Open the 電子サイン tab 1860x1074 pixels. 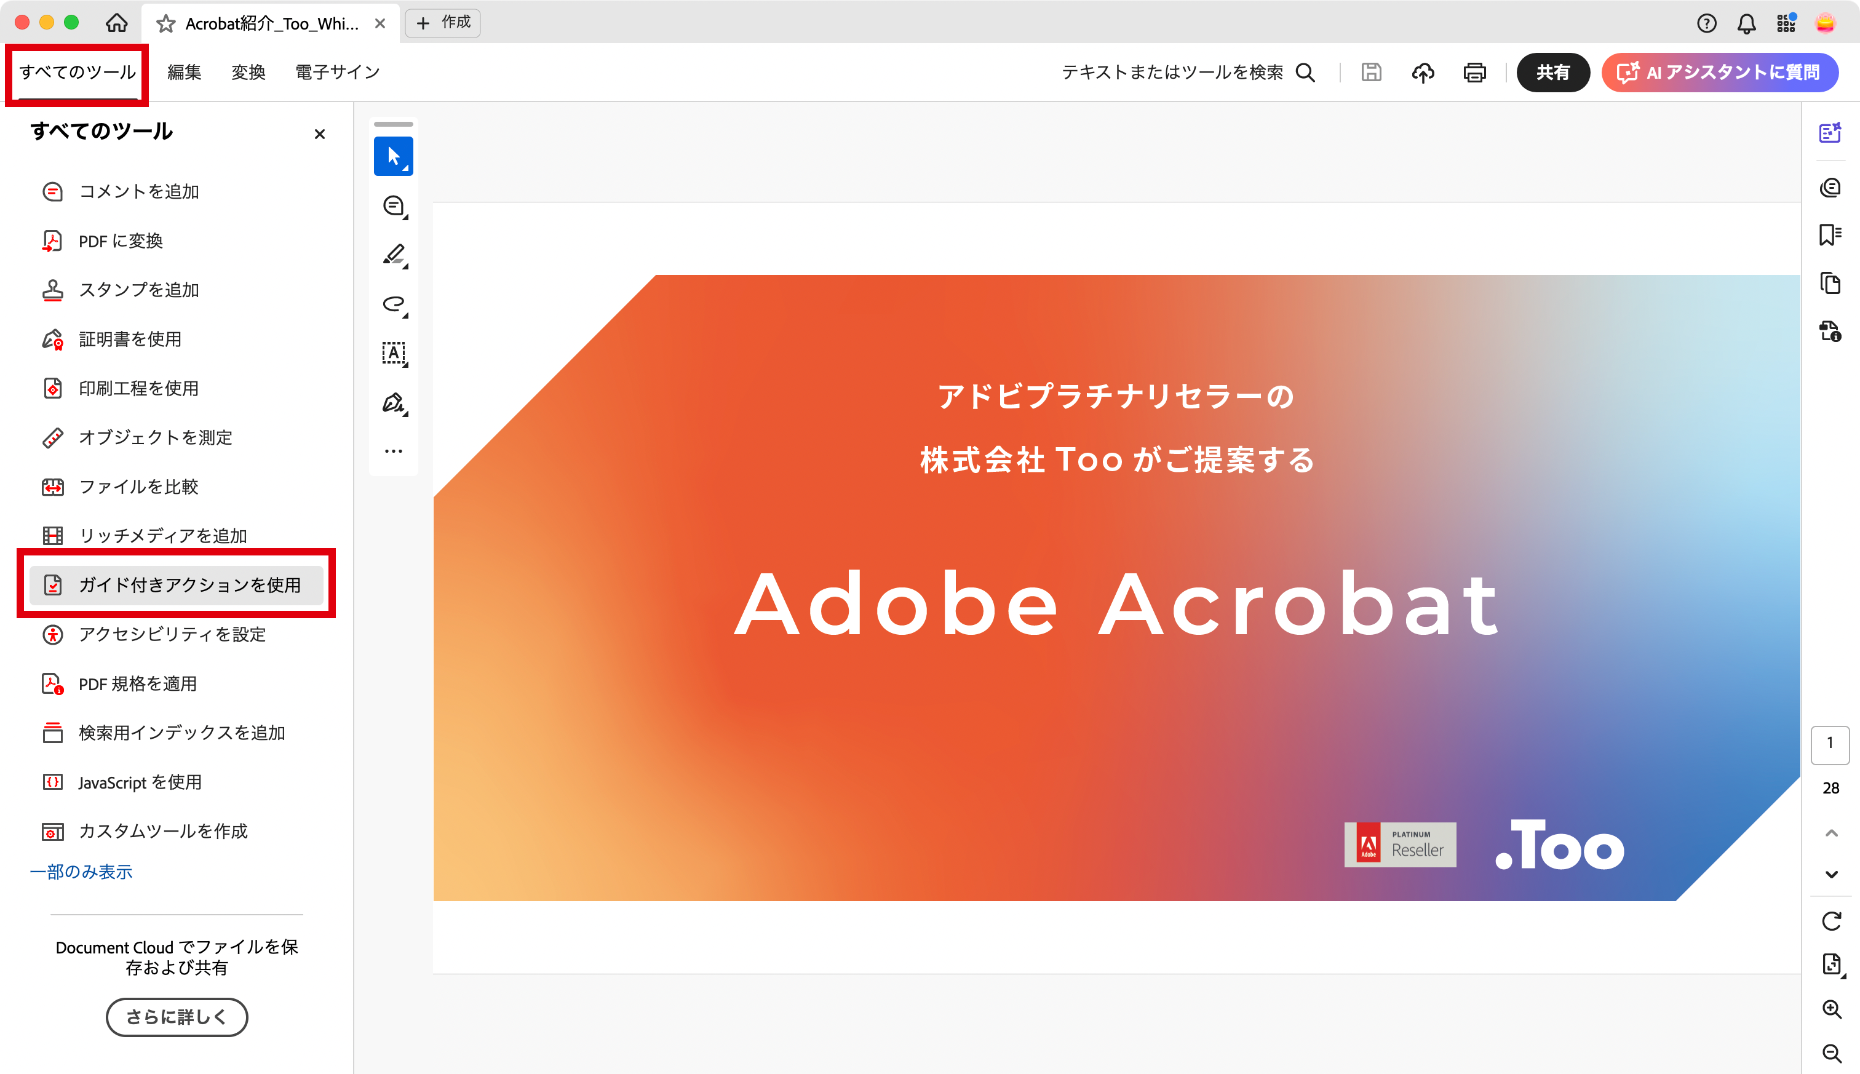337,73
